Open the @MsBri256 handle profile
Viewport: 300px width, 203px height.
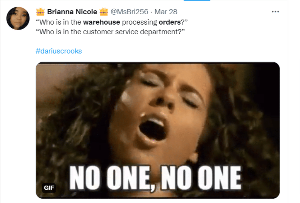tap(130, 12)
